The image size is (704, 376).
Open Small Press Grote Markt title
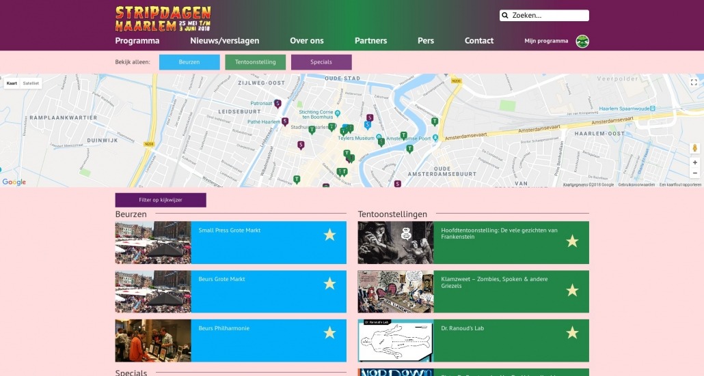click(x=230, y=231)
